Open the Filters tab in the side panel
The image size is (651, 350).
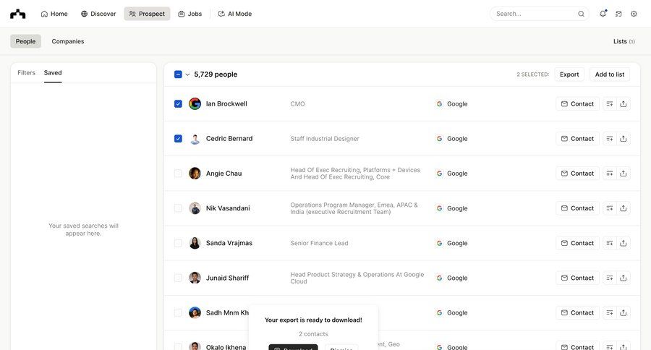point(26,72)
